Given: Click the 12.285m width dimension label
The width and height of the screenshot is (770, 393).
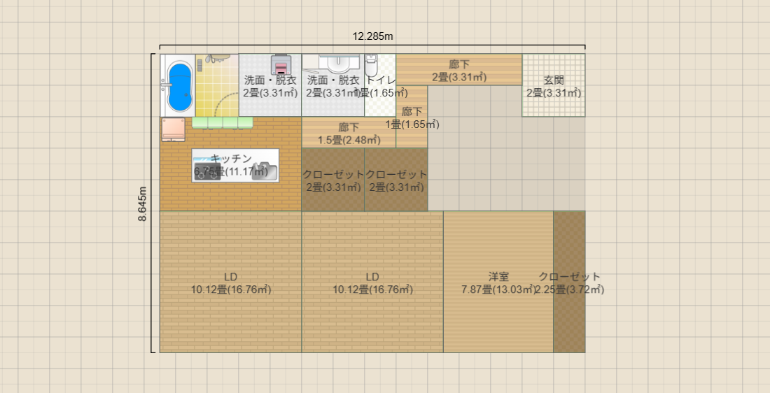Looking at the screenshot, I should click(372, 36).
